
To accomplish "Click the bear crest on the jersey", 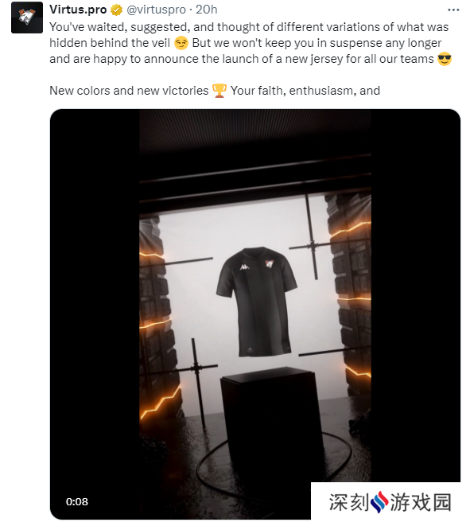I will click(x=270, y=265).
